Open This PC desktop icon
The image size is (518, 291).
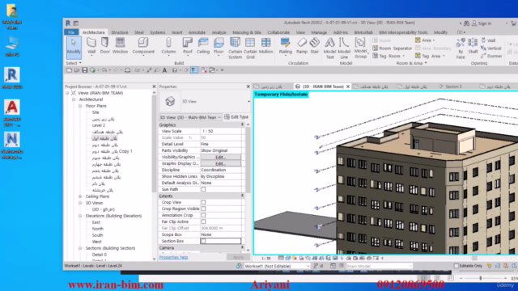12,46
